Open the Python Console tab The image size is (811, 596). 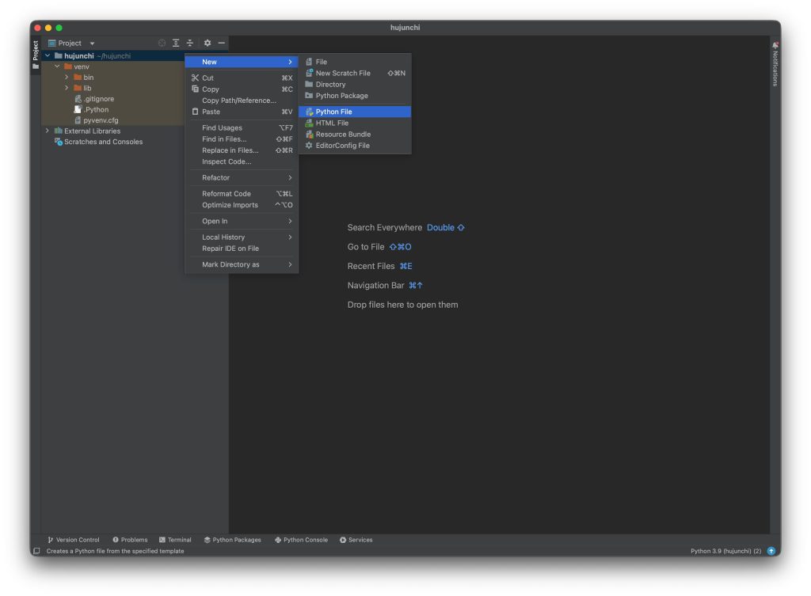point(301,540)
